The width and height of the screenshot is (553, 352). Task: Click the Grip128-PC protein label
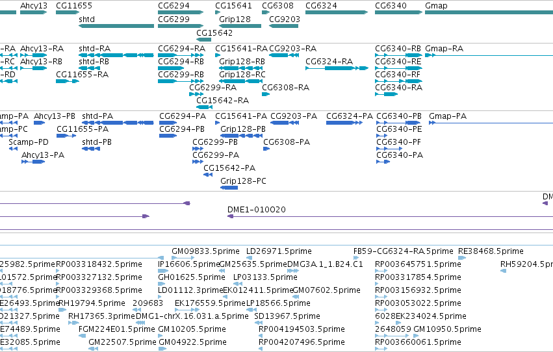click(x=243, y=181)
